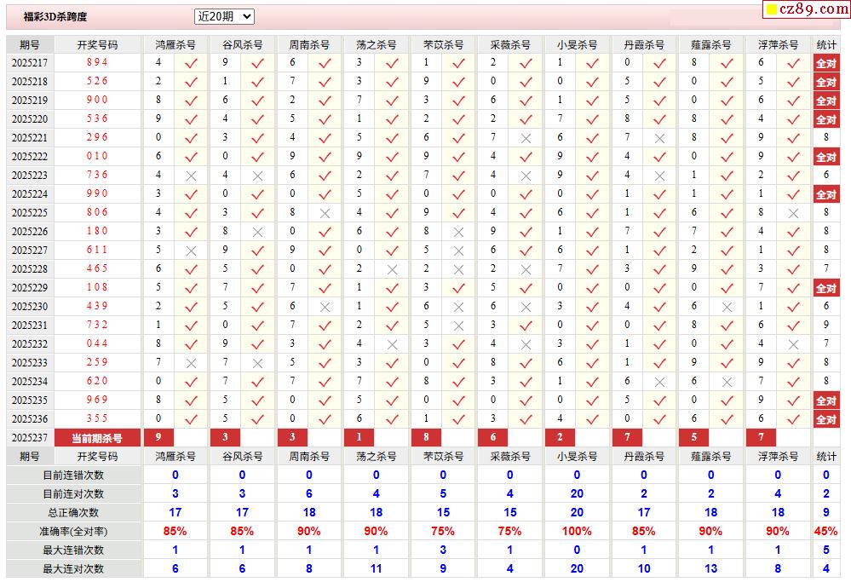Screen dimensions: 851x582
Task: Click the 45% accuracy value in 统计 column
Action: (826, 532)
